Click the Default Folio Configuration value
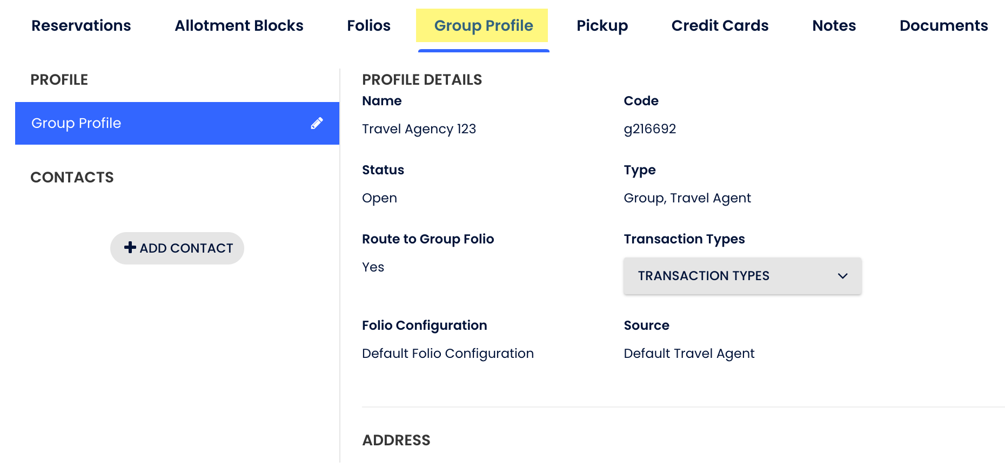This screenshot has width=1005, height=475. coord(447,354)
